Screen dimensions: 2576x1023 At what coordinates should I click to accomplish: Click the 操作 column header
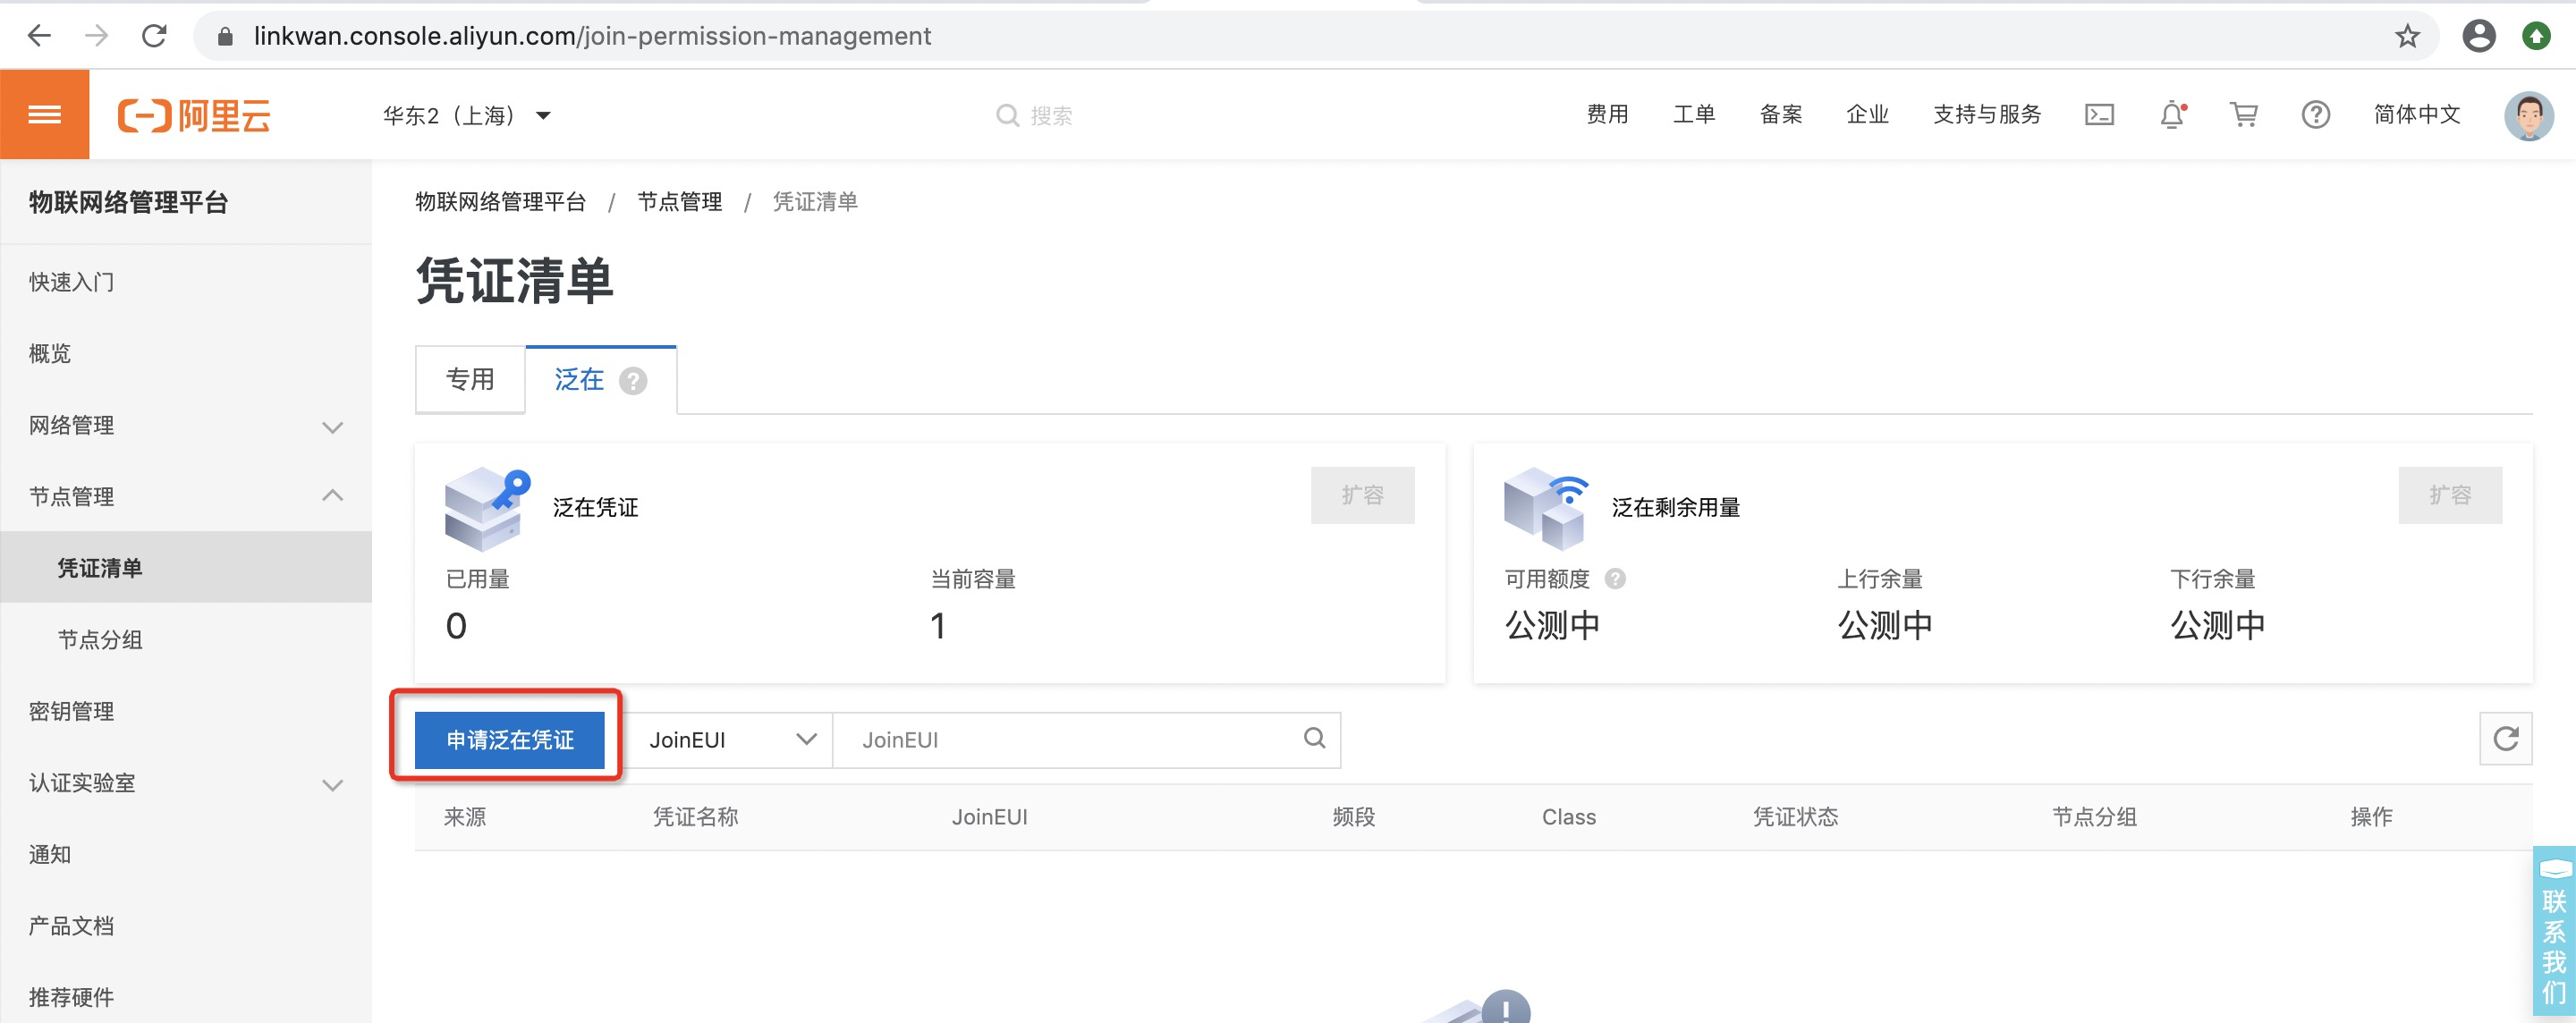tap(2370, 816)
